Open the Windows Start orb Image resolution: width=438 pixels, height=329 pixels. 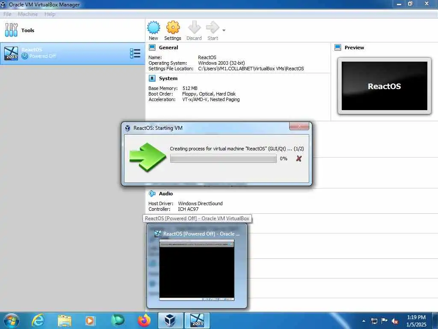click(x=11, y=320)
